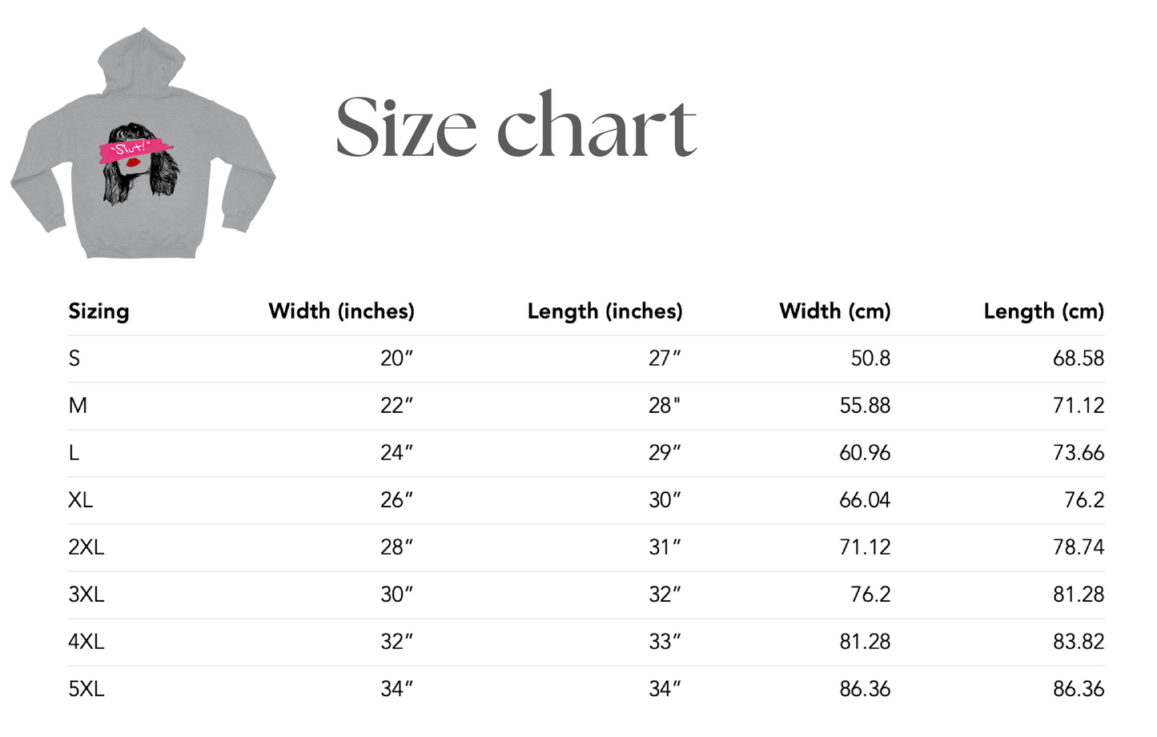
Task: Click the "Size chart" heading
Action: click(x=516, y=126)
